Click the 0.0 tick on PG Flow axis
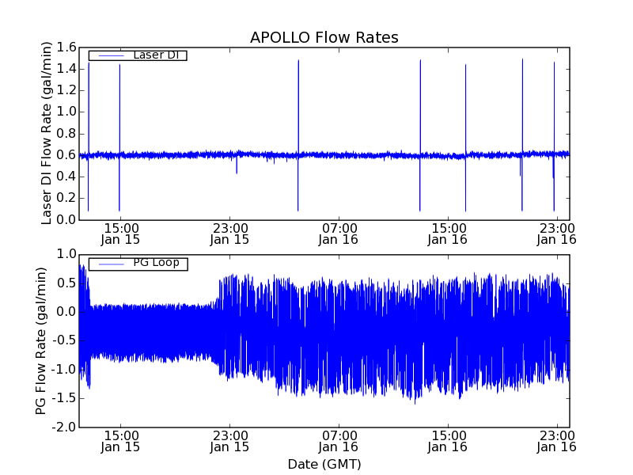This screenshot has height=475, width=633. point(66,312)
